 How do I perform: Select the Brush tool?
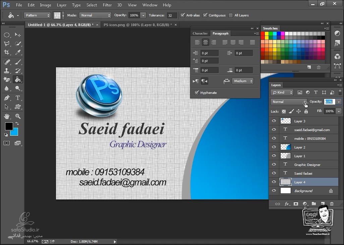click(18, 62)
